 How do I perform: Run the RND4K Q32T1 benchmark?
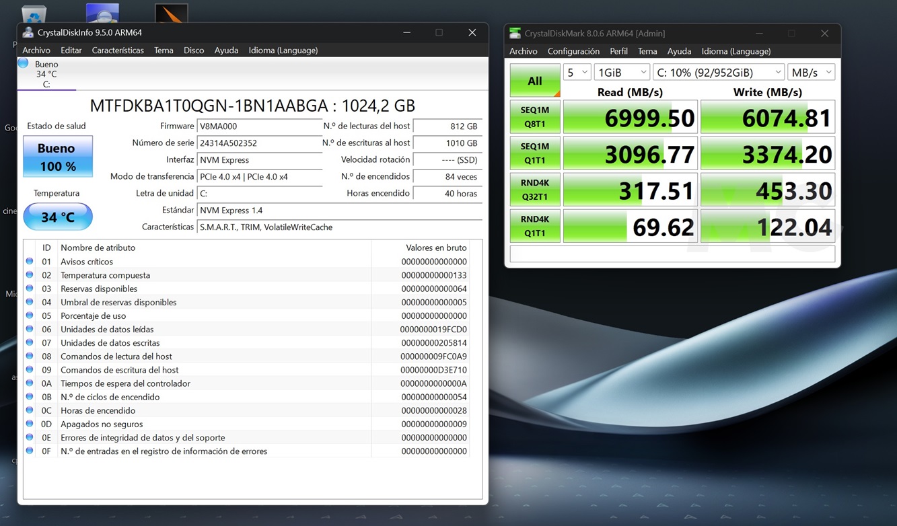click(x=534, y=190)
